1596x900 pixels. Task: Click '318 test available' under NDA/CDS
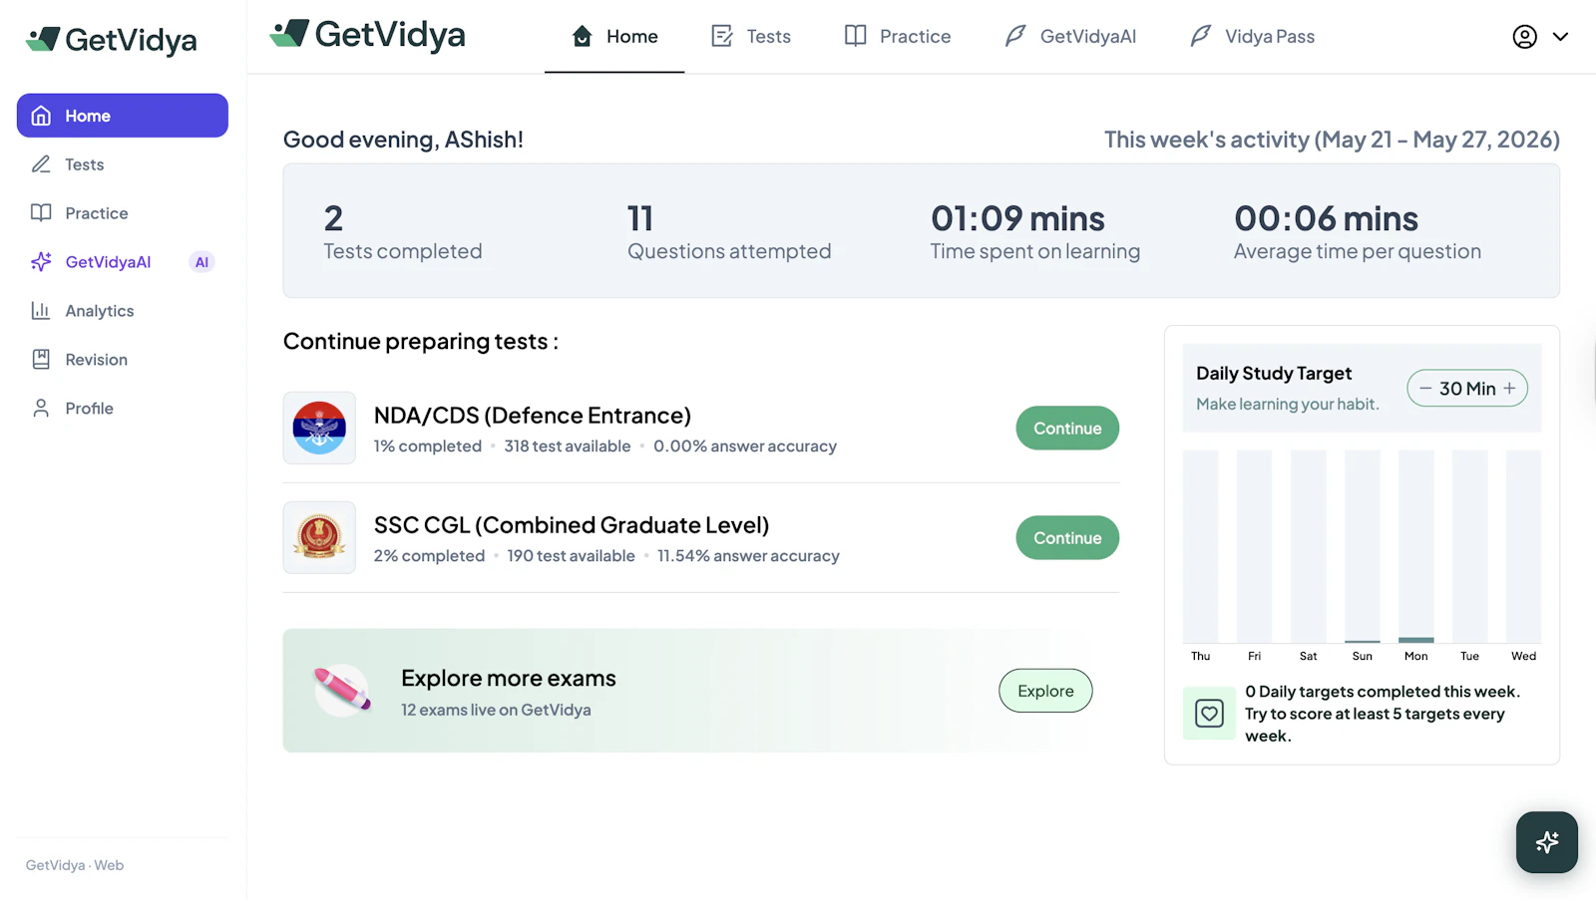tap(568, 447)
